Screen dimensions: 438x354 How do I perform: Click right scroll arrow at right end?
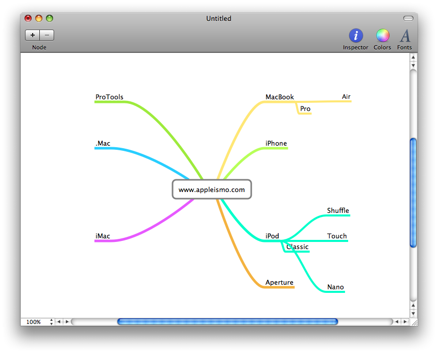pos(405,322)
